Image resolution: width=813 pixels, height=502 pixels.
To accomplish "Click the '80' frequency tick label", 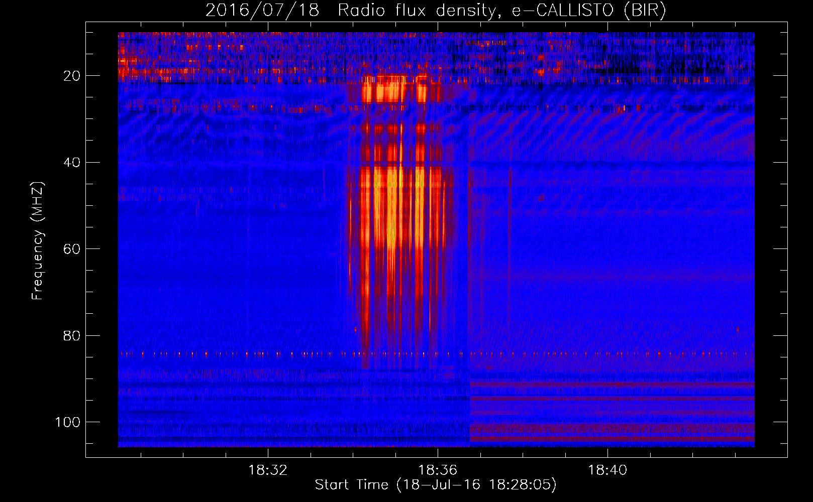I will click(72, 336).
